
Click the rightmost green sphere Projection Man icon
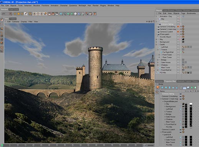[195, 88]
